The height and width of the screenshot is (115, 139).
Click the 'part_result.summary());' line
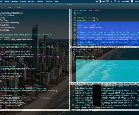(x=11, y=105)
